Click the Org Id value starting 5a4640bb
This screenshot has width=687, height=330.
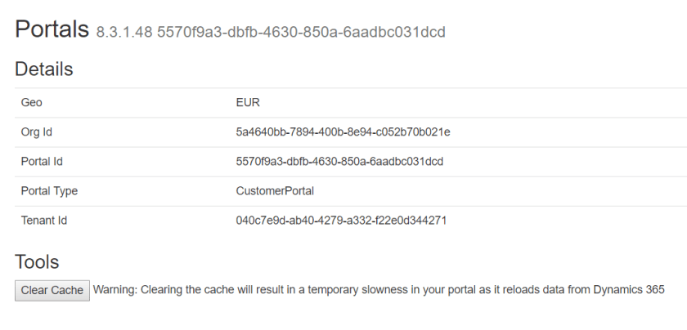(343, 132)
